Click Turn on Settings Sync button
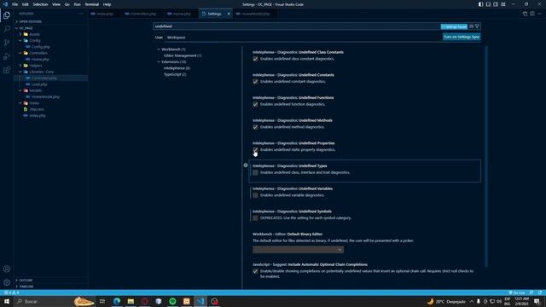Screen dimensions: 546x307 [x=462, y=37]
